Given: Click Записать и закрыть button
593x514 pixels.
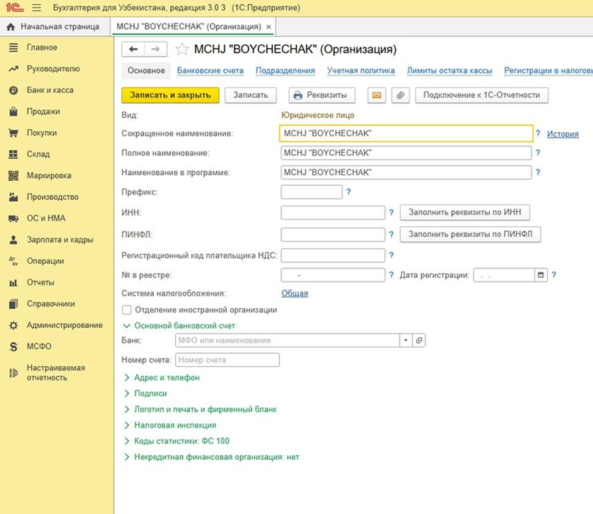Looking at the screenshot, I should pyautogui.click(x=170, y=95).
